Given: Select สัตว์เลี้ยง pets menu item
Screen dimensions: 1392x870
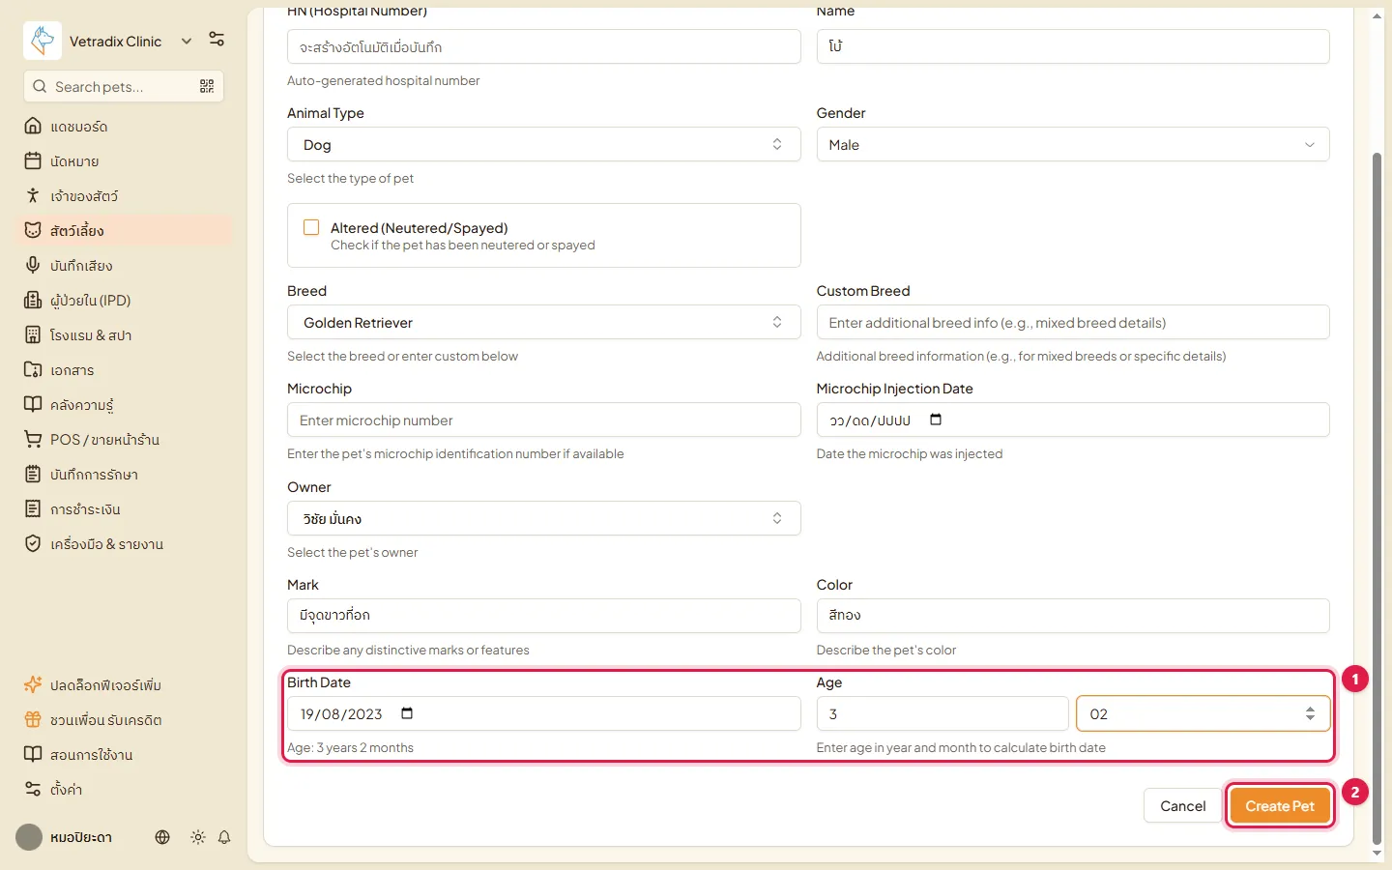Looking at the screenshot, I should 124,231.
